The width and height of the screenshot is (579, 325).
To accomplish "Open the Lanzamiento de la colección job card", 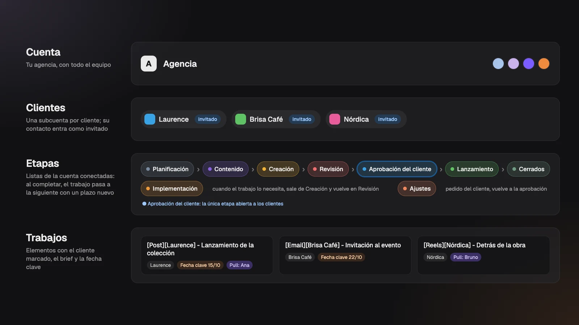I will click(x=207, y=255).
